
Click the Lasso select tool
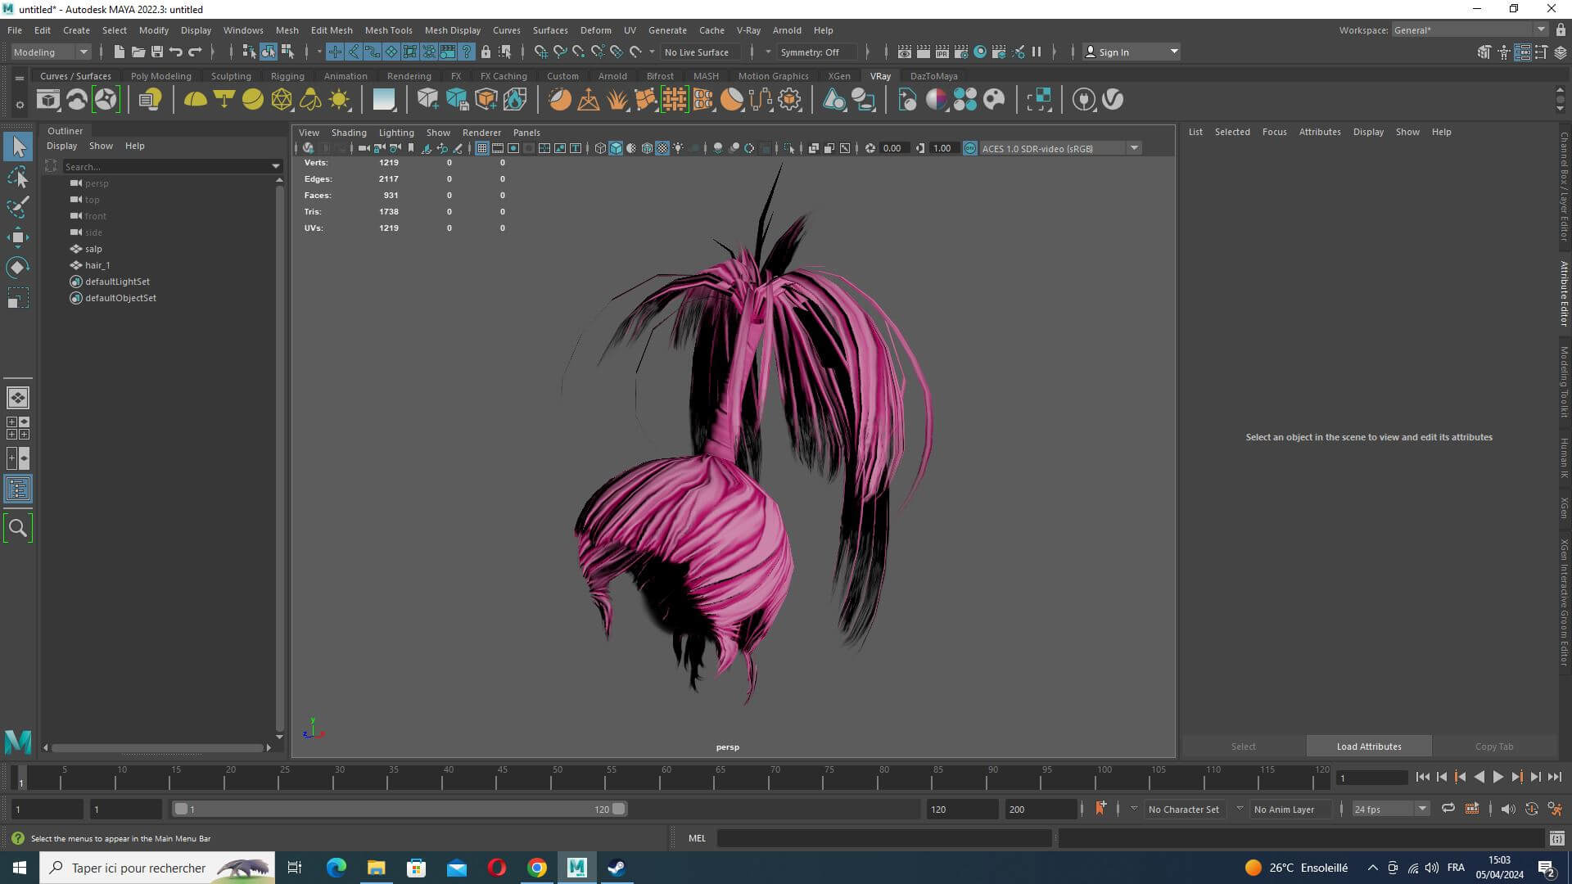[x=18, y=178]
